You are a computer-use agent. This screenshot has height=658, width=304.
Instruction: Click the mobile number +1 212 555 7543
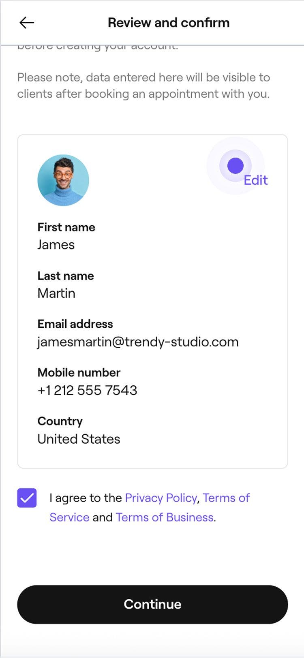[87, 391]
